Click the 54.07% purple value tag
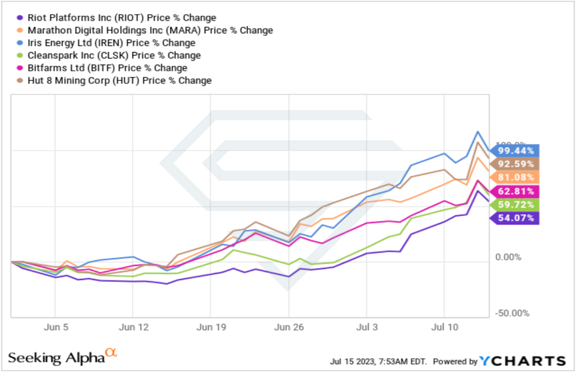The image size is (576, 372). (x=514, y=218)
